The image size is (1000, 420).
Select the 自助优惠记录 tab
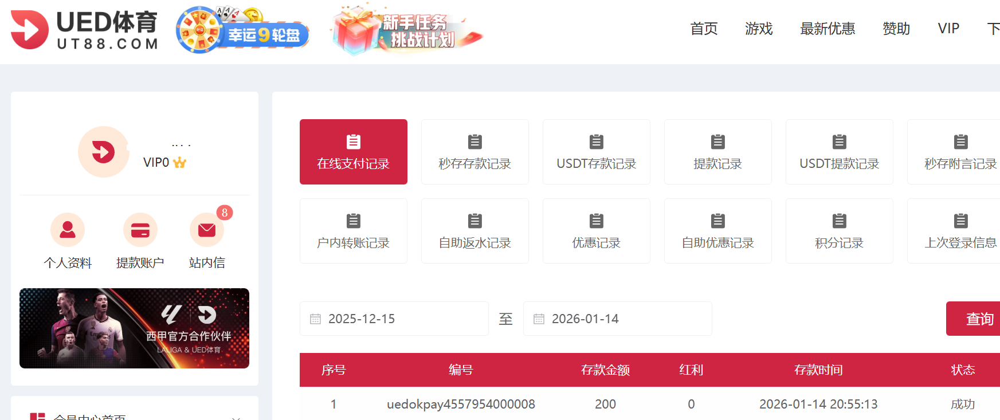coord(718,231)
